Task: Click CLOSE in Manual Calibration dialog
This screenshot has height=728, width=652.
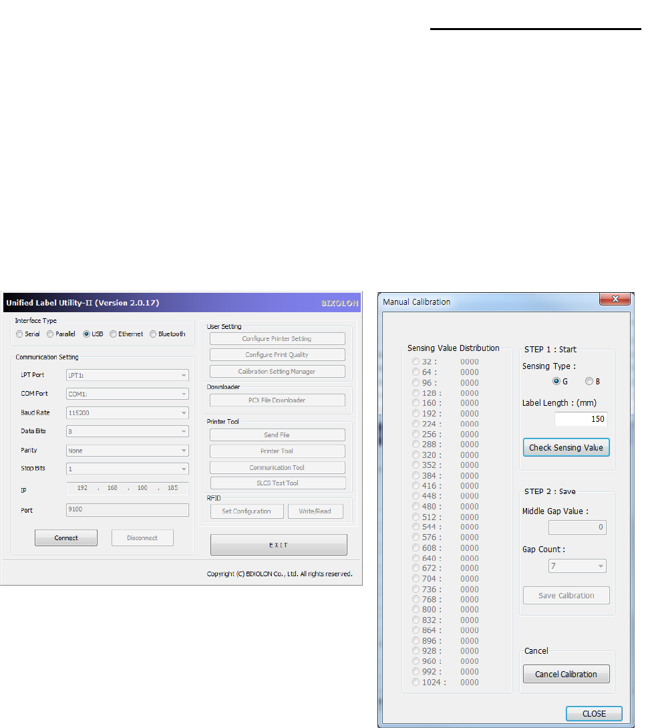Action: point(594,713)
